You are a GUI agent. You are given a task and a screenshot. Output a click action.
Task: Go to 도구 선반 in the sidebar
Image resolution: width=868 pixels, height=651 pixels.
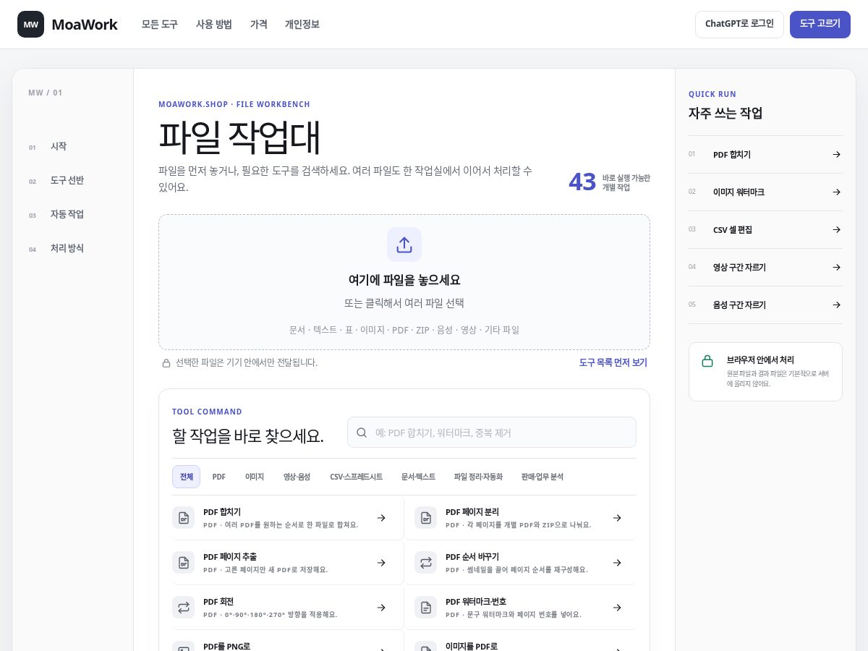(x=67, y=180)
